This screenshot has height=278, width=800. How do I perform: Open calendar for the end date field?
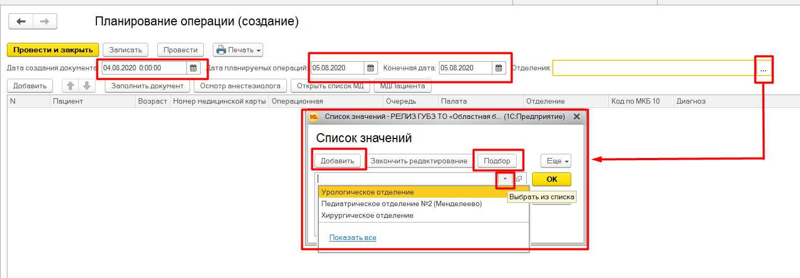coord(499,68)
